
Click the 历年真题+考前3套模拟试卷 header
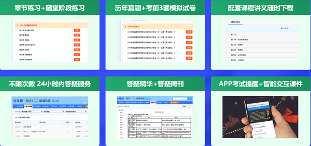click(155, 8)
